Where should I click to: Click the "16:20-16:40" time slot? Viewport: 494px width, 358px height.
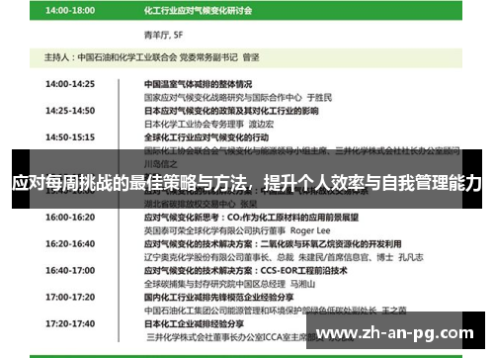70,244
